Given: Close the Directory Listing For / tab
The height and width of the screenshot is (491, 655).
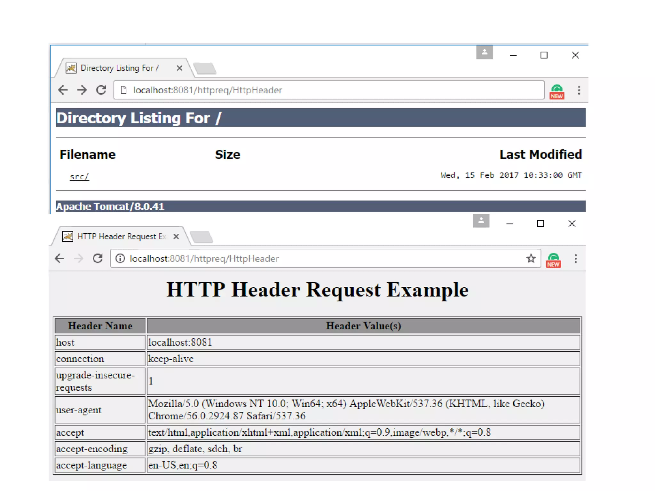Looking at the screenshot, I should coord(179,68).
